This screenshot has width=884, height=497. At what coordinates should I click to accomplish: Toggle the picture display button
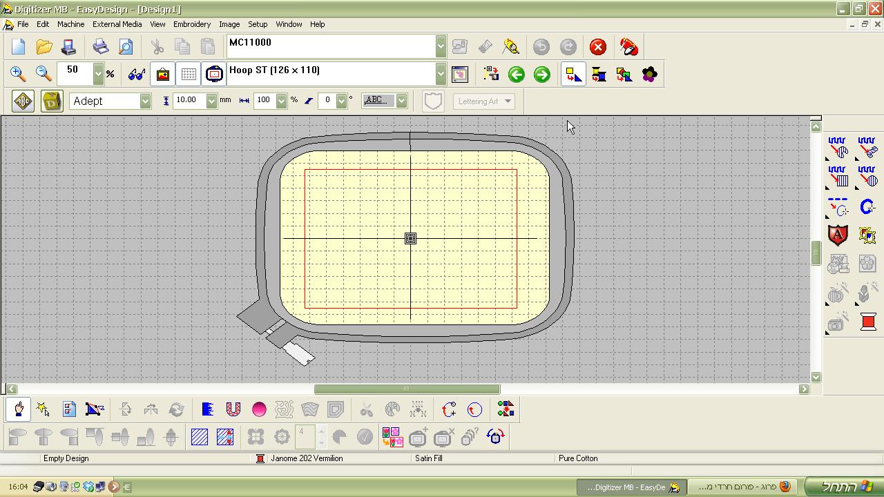(163, 74)
